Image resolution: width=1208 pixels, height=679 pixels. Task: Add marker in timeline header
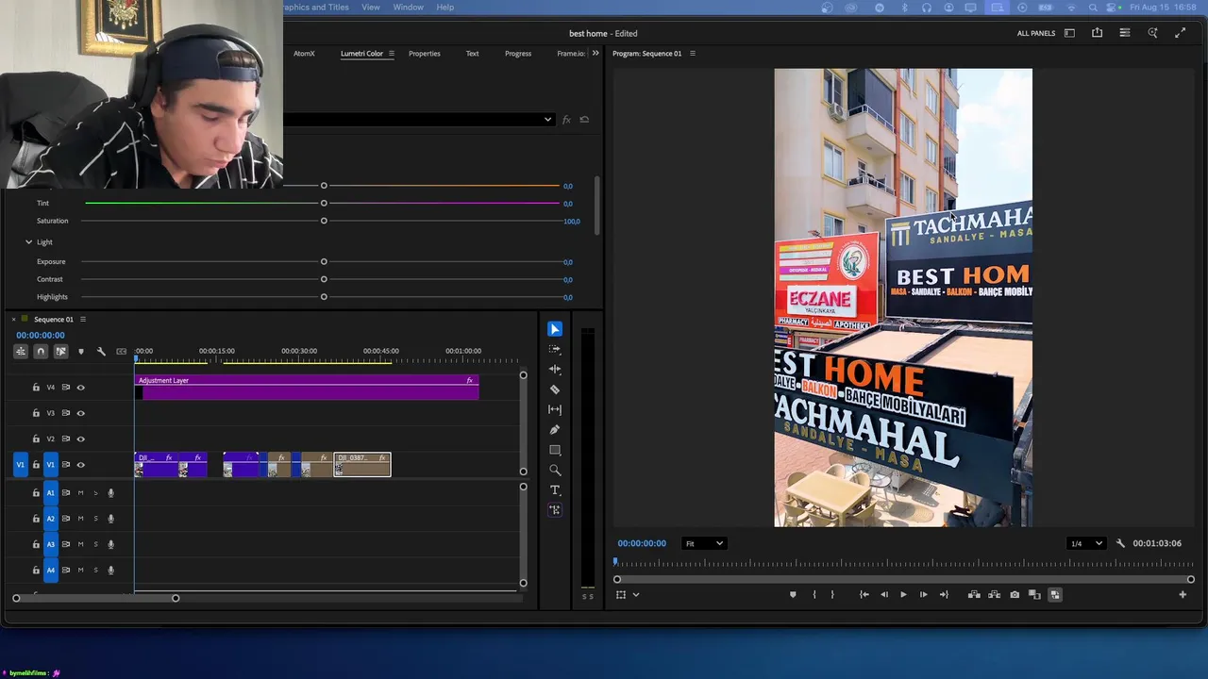point(80,352)
